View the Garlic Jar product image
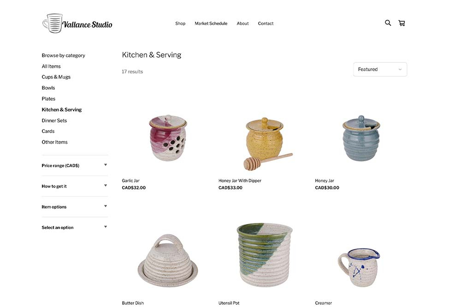 coord(168,138)
